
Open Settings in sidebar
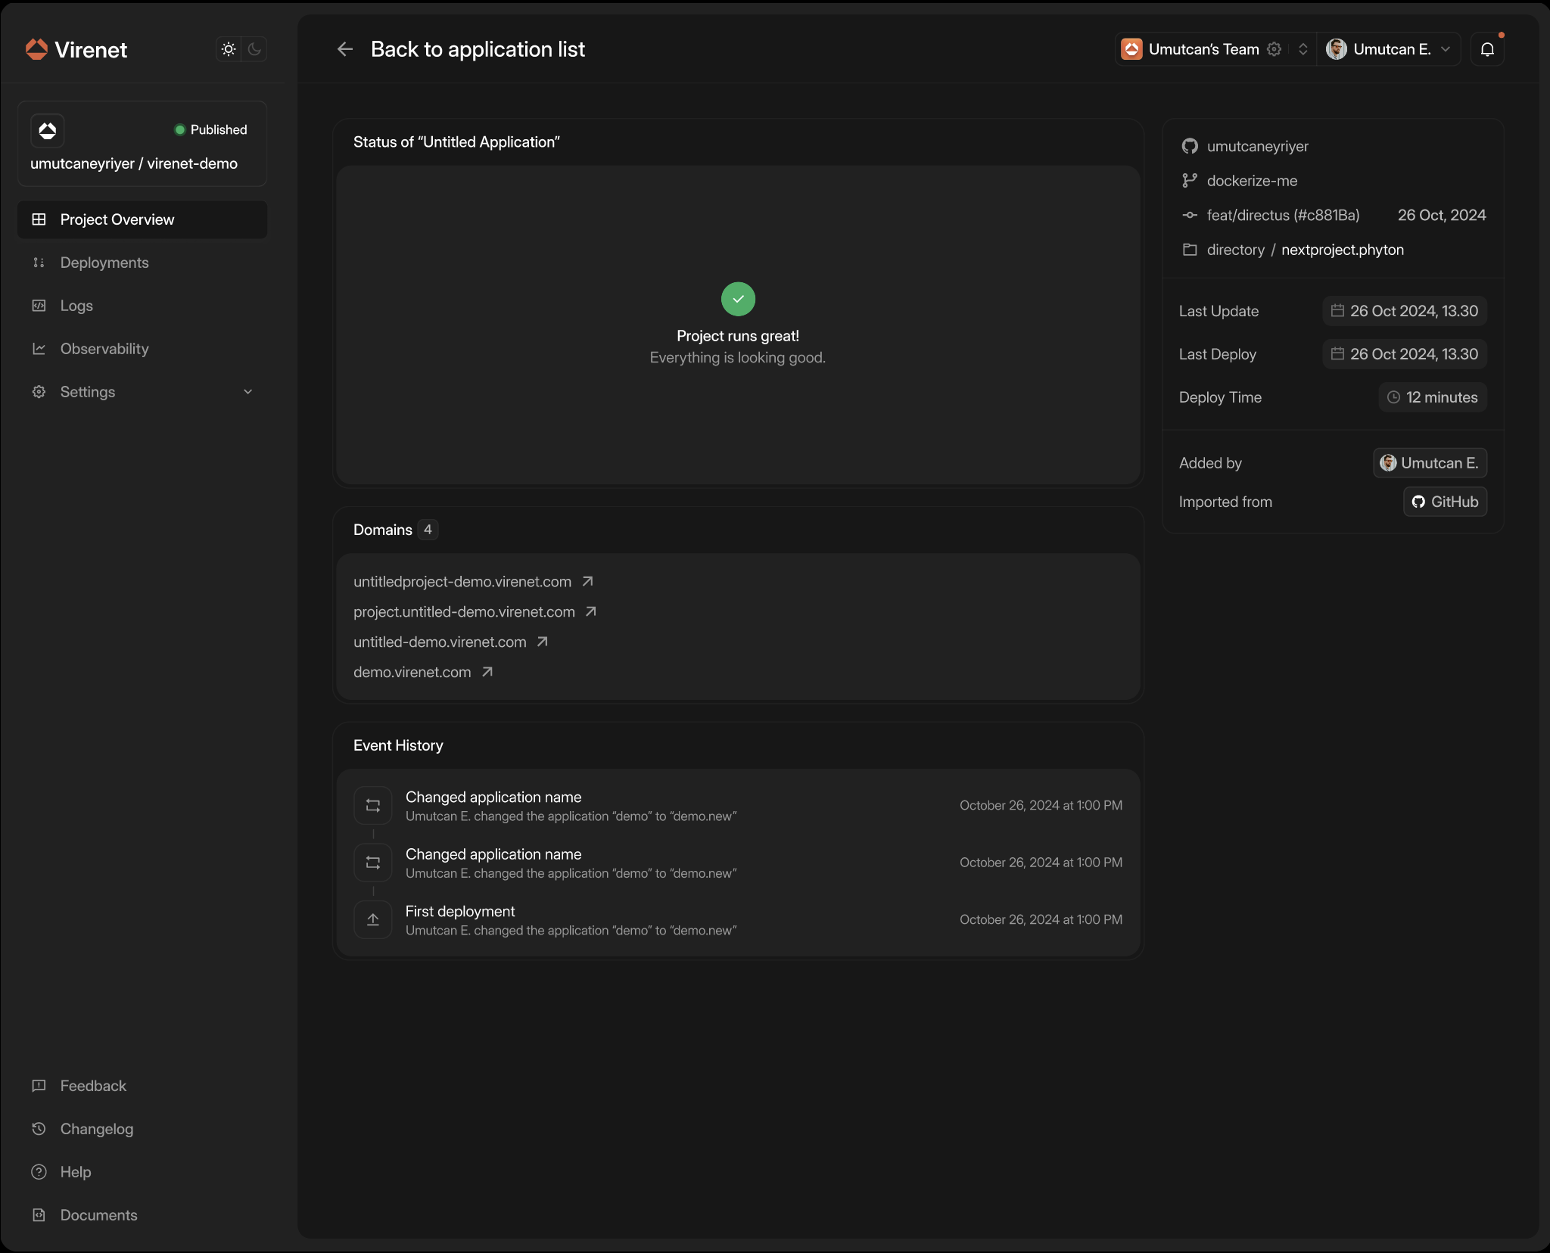(x=142, y=392)
